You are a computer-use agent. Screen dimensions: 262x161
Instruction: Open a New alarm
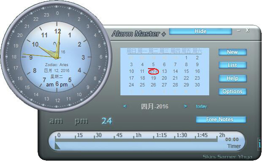[232, 52]
